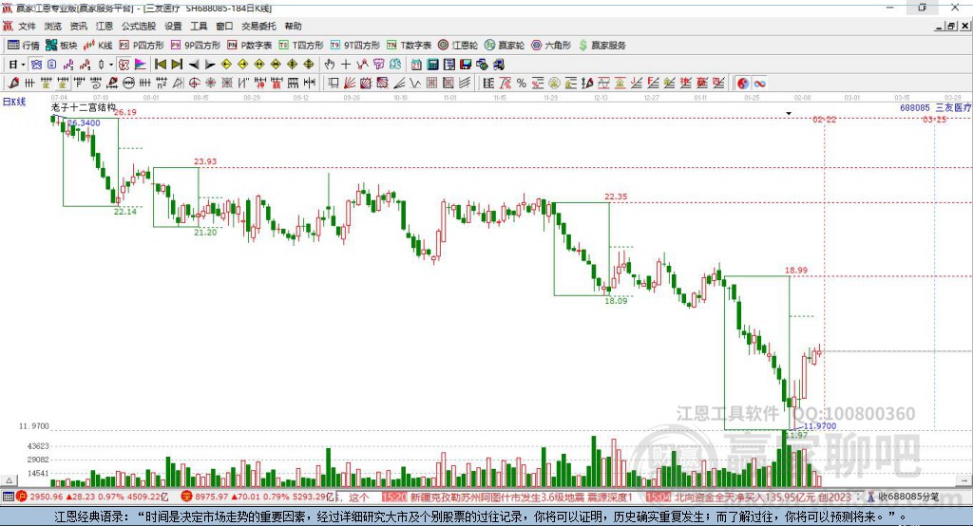Open the 工具 menu
Viewport: 973px width, 526px height.
[199, 26]
